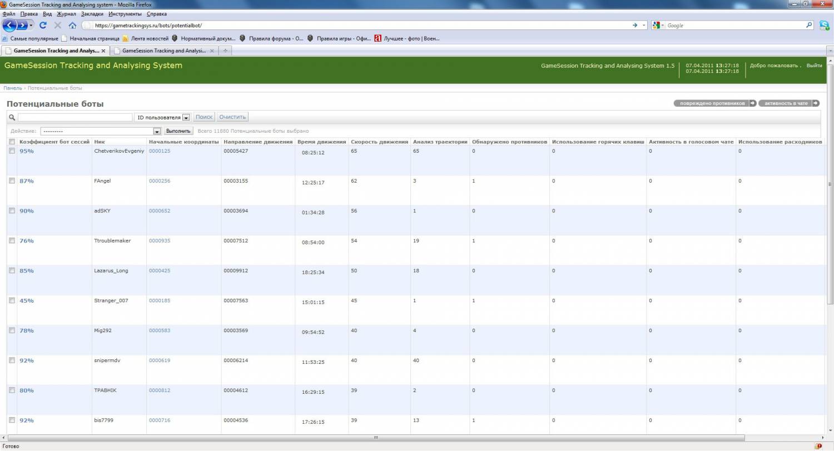Image resolution: width=834 pixels, height=451 pixels.
Task: Click the address bar URL field
Action: click(361, 25)
